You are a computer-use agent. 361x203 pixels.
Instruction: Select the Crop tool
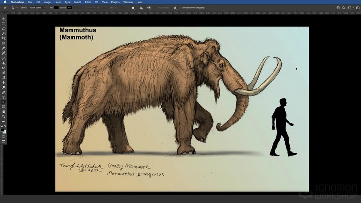tap(3, 38)
